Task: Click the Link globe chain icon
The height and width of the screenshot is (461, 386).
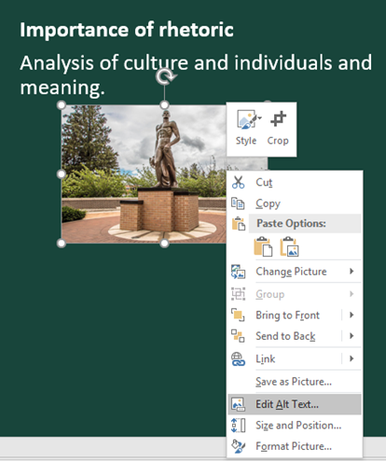Action: pyautogui.click(x=238, y=359)
